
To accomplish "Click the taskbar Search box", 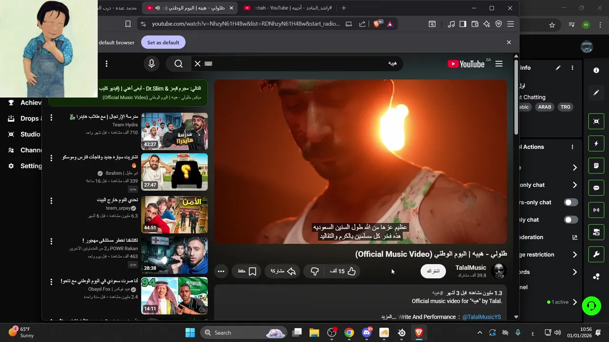I will (244, 332).
